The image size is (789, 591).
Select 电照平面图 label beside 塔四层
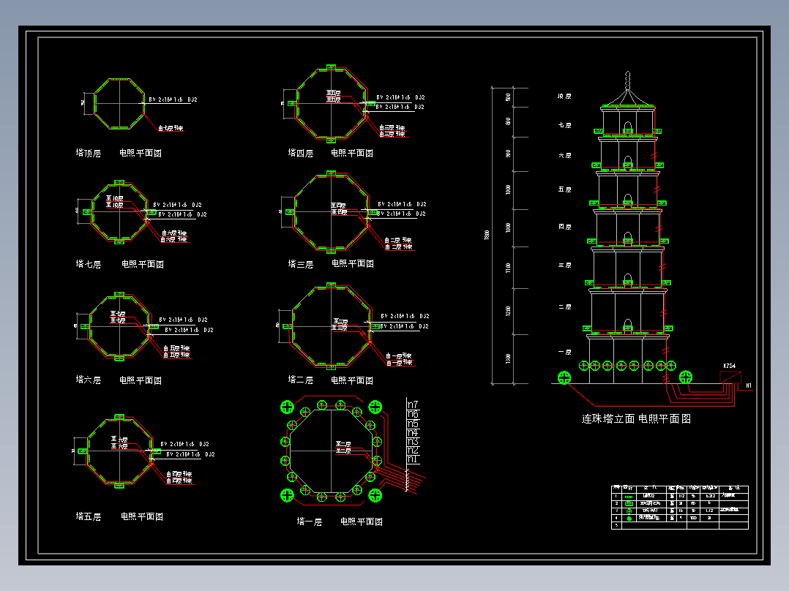tap(352, 153)
